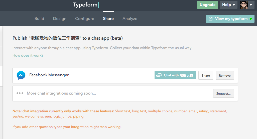The height and width of the screenshot is (139, 257).
Task: Switch to the Analyze tab
Action: (130, 19)
